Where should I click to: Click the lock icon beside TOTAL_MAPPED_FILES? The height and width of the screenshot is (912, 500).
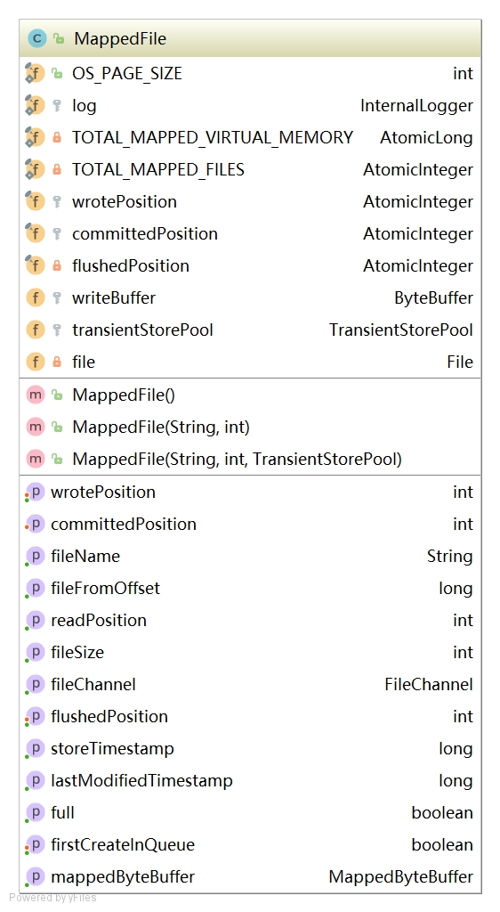[57, 170]
